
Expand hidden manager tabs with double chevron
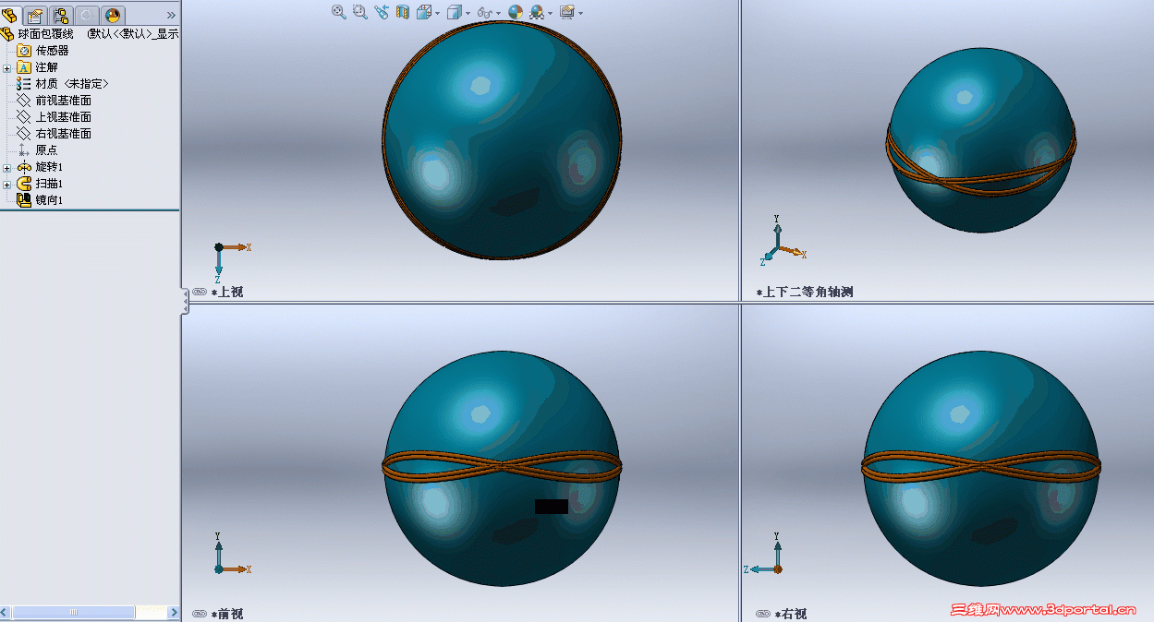[x=171, y=15]
